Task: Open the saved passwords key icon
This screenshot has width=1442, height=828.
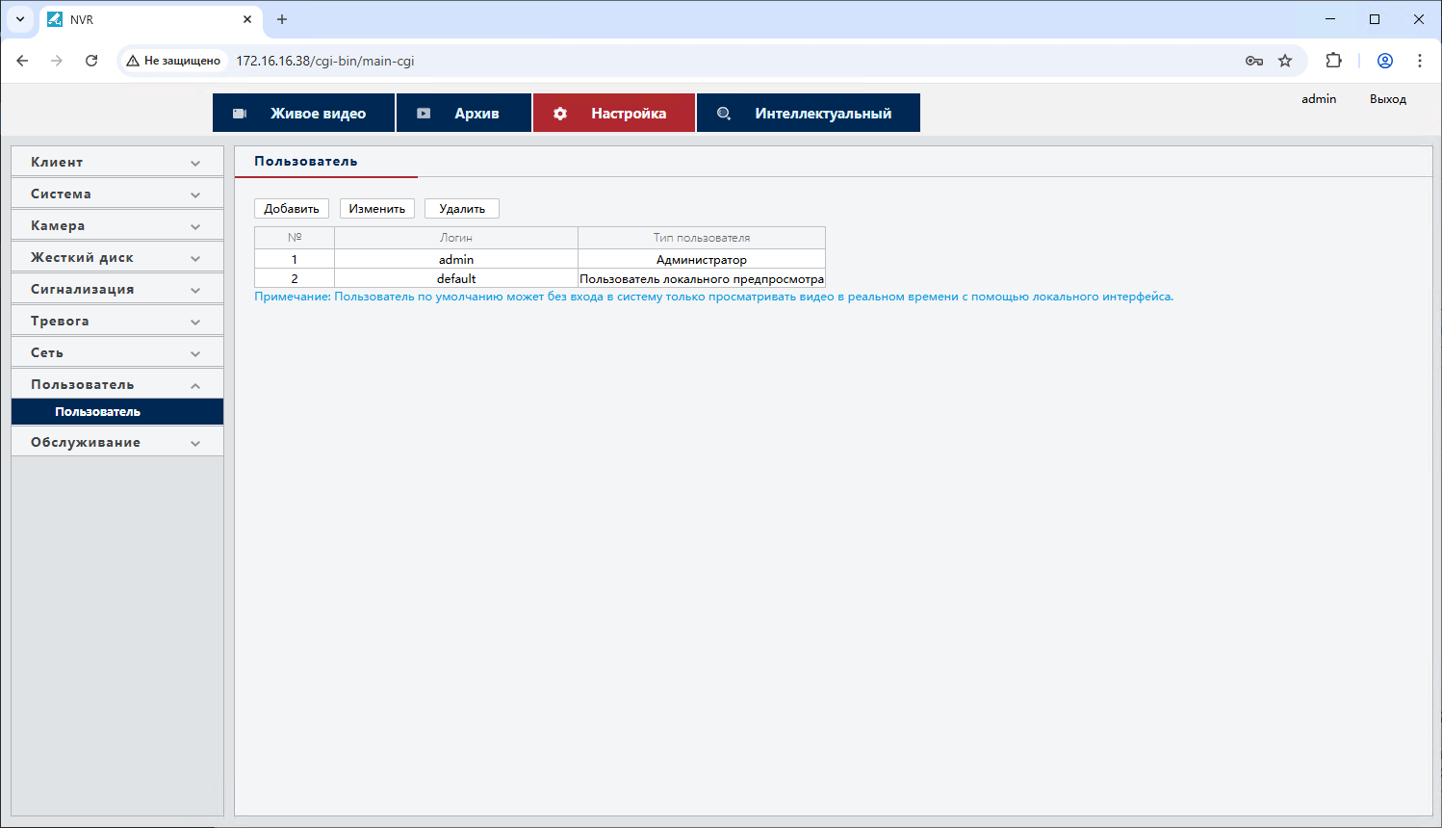Action: [x=1254, y=61]
